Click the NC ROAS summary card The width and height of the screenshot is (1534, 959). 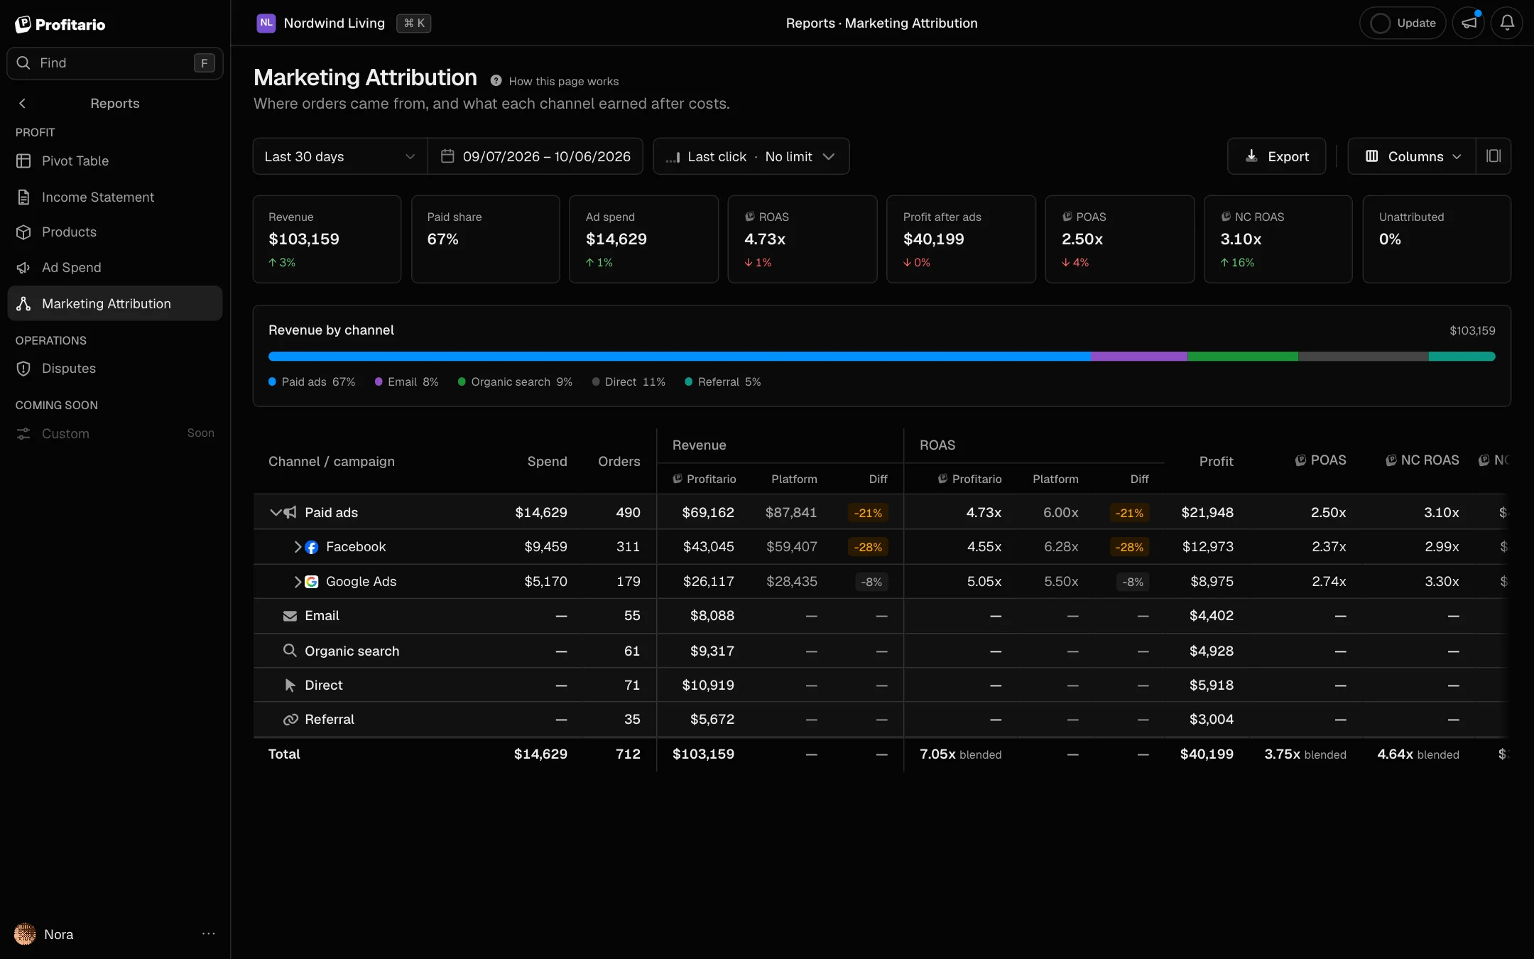1278,239
